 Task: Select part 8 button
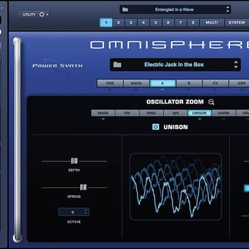click(x=193, y=22)
